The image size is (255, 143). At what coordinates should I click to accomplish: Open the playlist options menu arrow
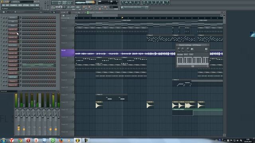click(x=62, y=12)
